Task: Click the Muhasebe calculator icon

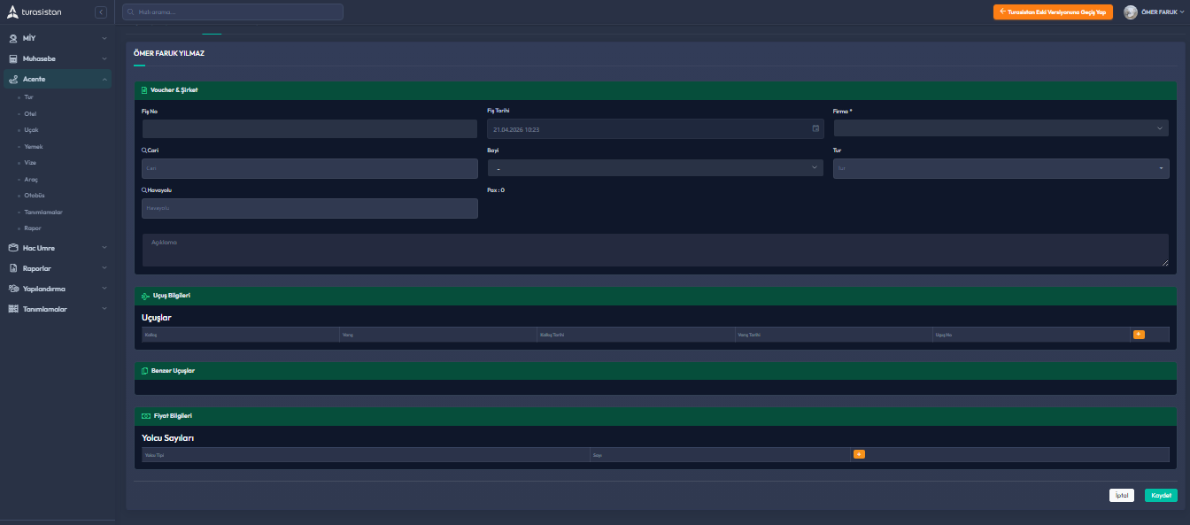Action: (13, 58)
